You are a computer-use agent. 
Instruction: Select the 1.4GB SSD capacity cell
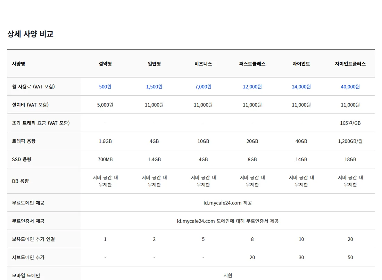point(154,159)
